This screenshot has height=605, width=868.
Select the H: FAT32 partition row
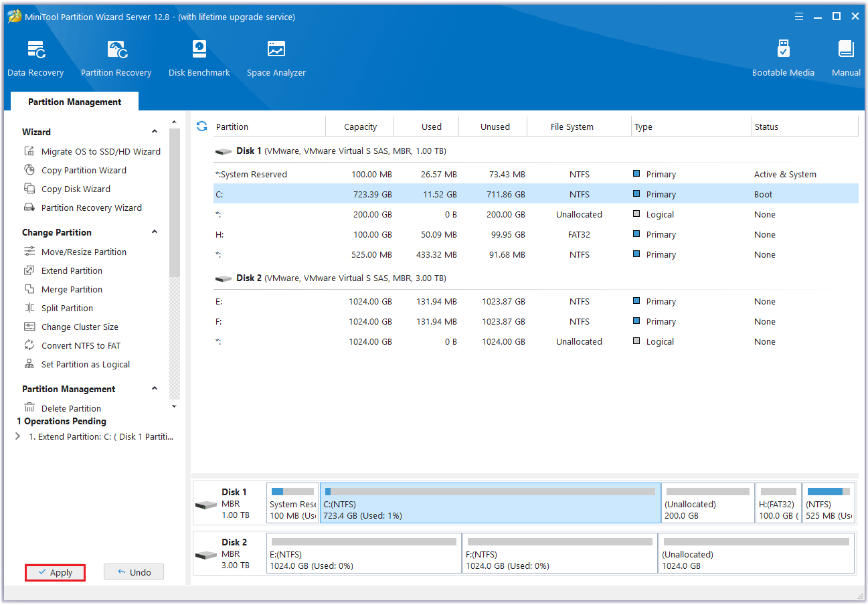[535, 234]
